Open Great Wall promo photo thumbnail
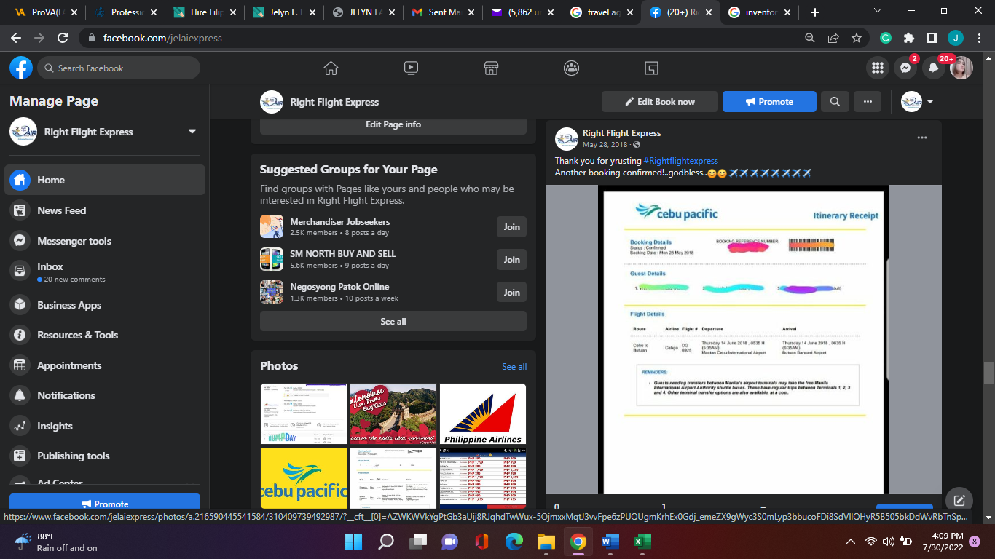 coord(393,413)
